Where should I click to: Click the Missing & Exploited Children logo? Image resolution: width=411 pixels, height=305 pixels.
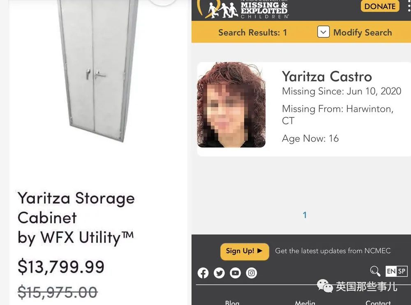point(245,9)
